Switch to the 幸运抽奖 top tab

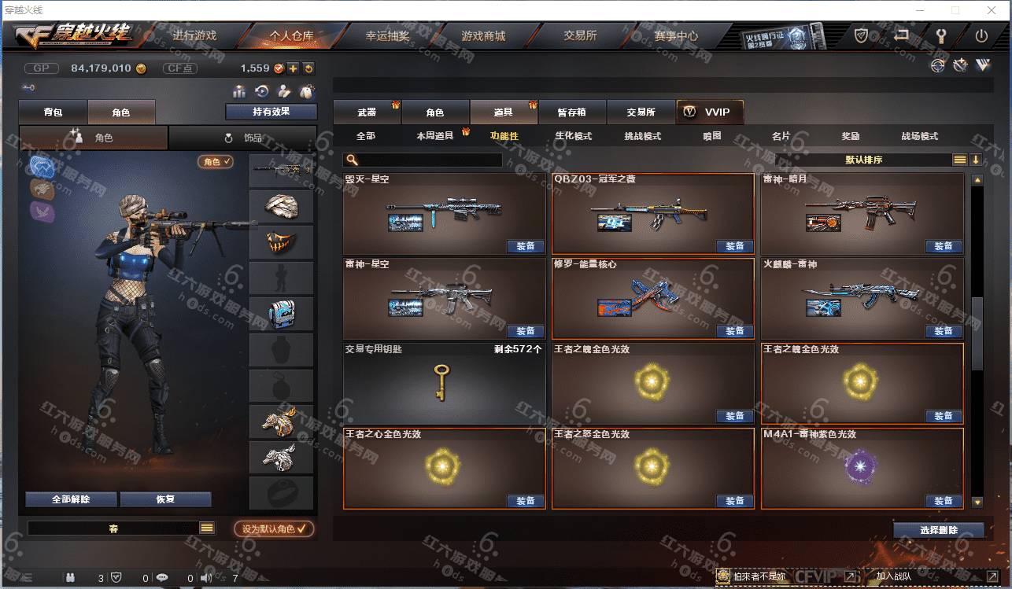click(387, 36)
